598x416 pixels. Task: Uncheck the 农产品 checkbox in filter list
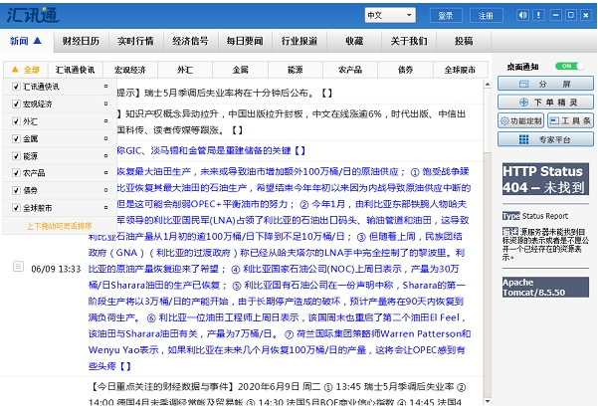[x=16, y=173]
